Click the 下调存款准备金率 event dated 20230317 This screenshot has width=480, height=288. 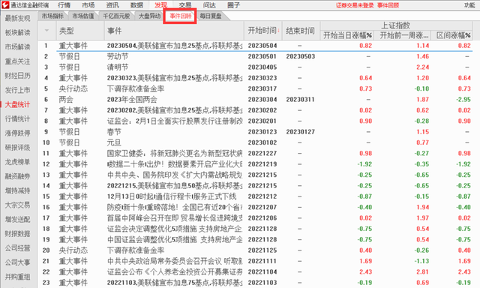(x=136, y=88)
